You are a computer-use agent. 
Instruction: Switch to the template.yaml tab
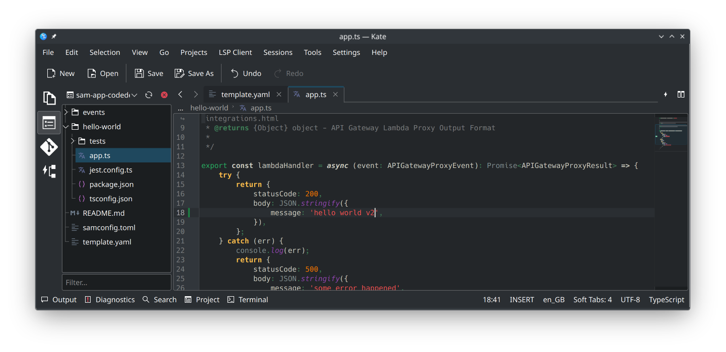[246, 95]
